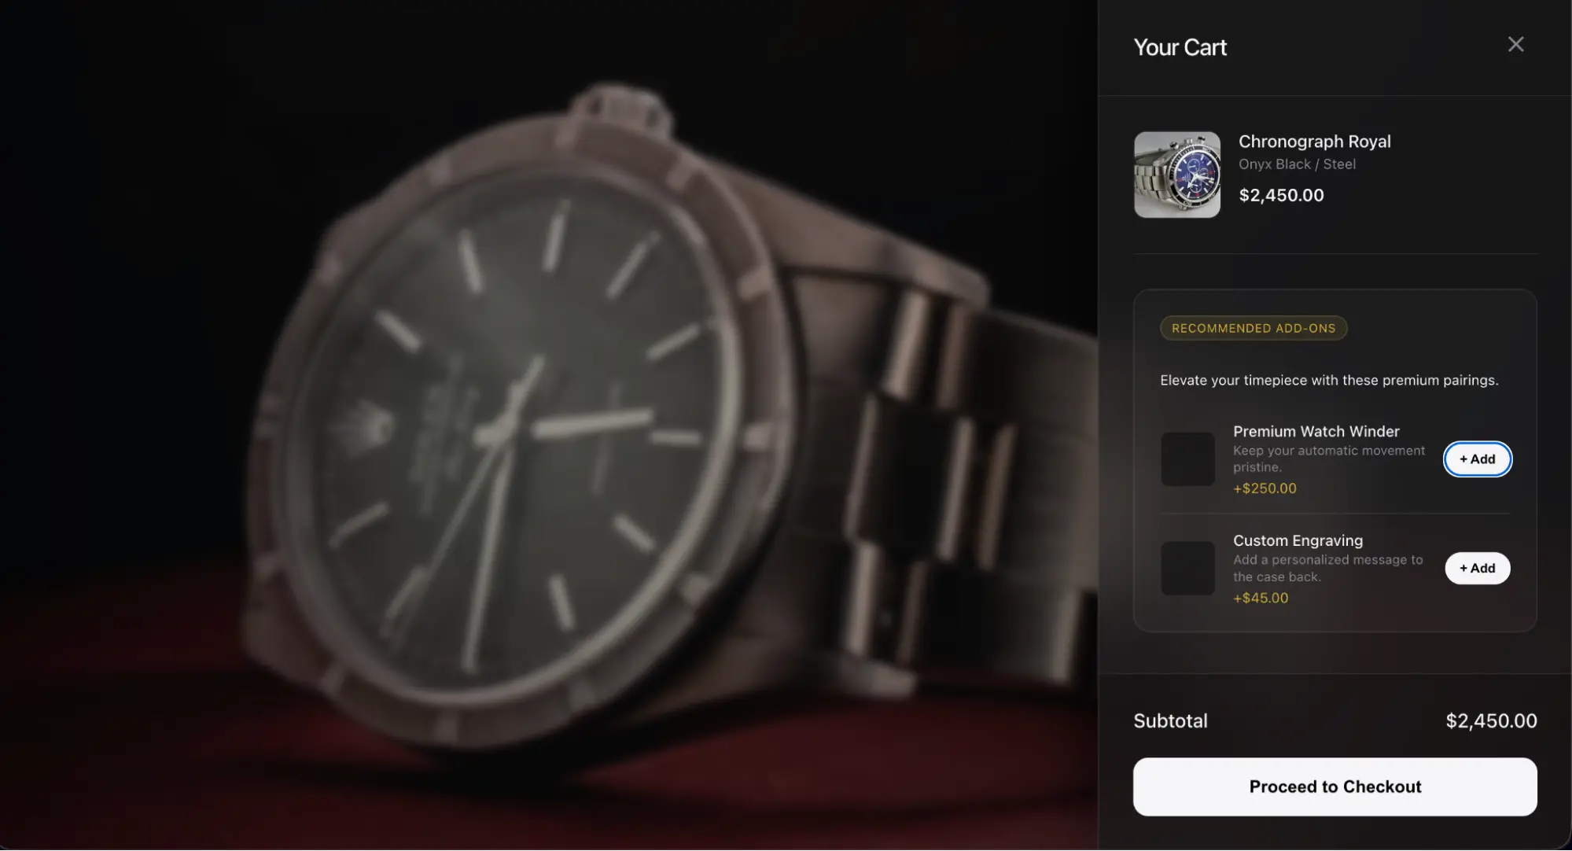Open the Chronograph Royal product title
1572x851 pixels.
point(1314,142)
